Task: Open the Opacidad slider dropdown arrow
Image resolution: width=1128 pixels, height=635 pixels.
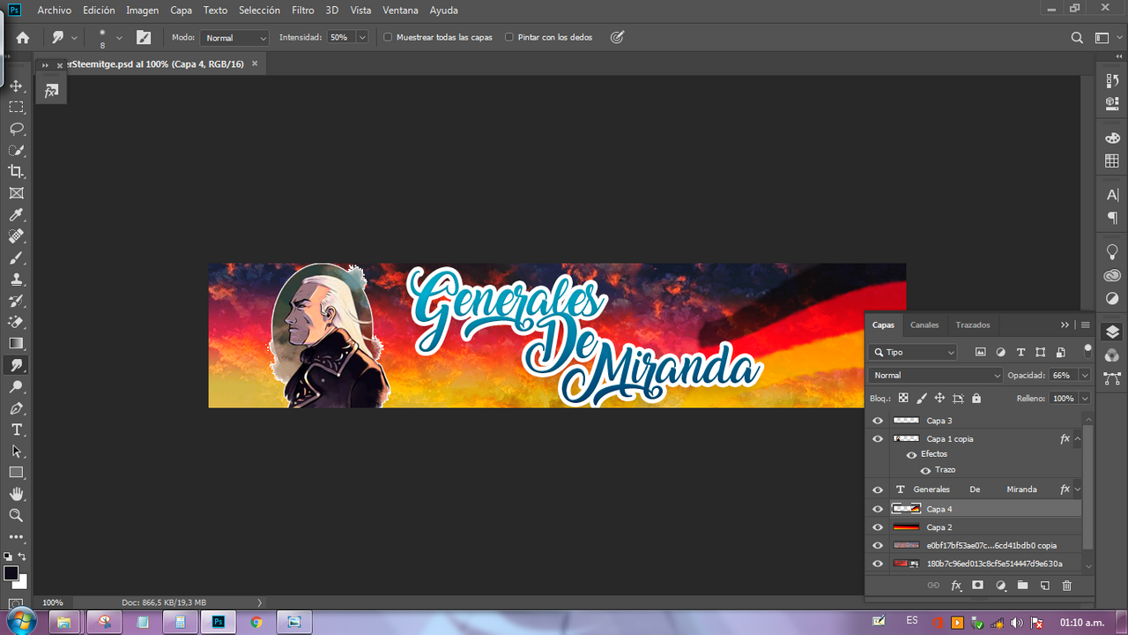Action: [x=1085, y=375]
